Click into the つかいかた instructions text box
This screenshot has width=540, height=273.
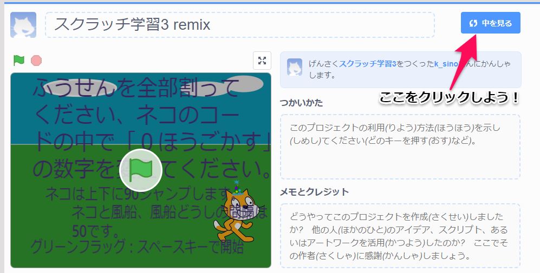pyautogui.click(x=400, y=147)
